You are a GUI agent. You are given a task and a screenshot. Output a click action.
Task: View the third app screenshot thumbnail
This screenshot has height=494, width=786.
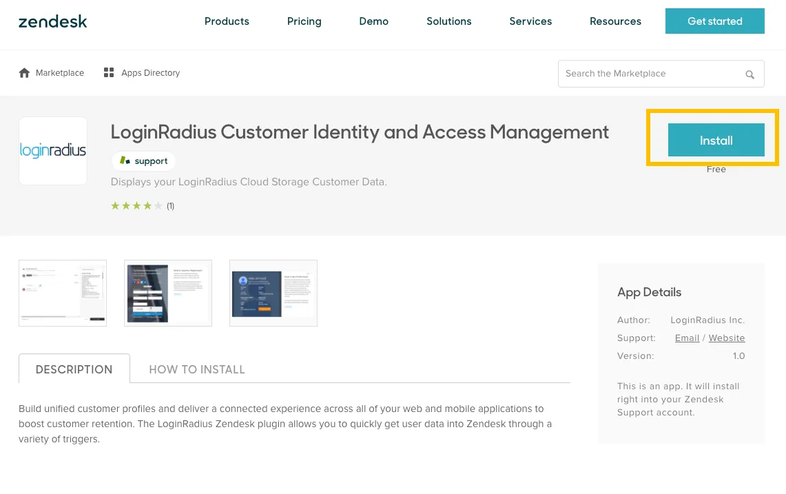pos(273,293)
